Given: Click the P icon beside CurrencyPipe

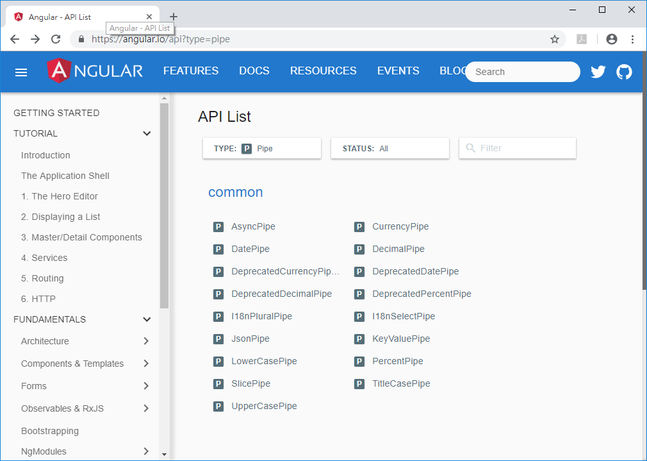Looking at the screenshot, I should tap(359, 227).
